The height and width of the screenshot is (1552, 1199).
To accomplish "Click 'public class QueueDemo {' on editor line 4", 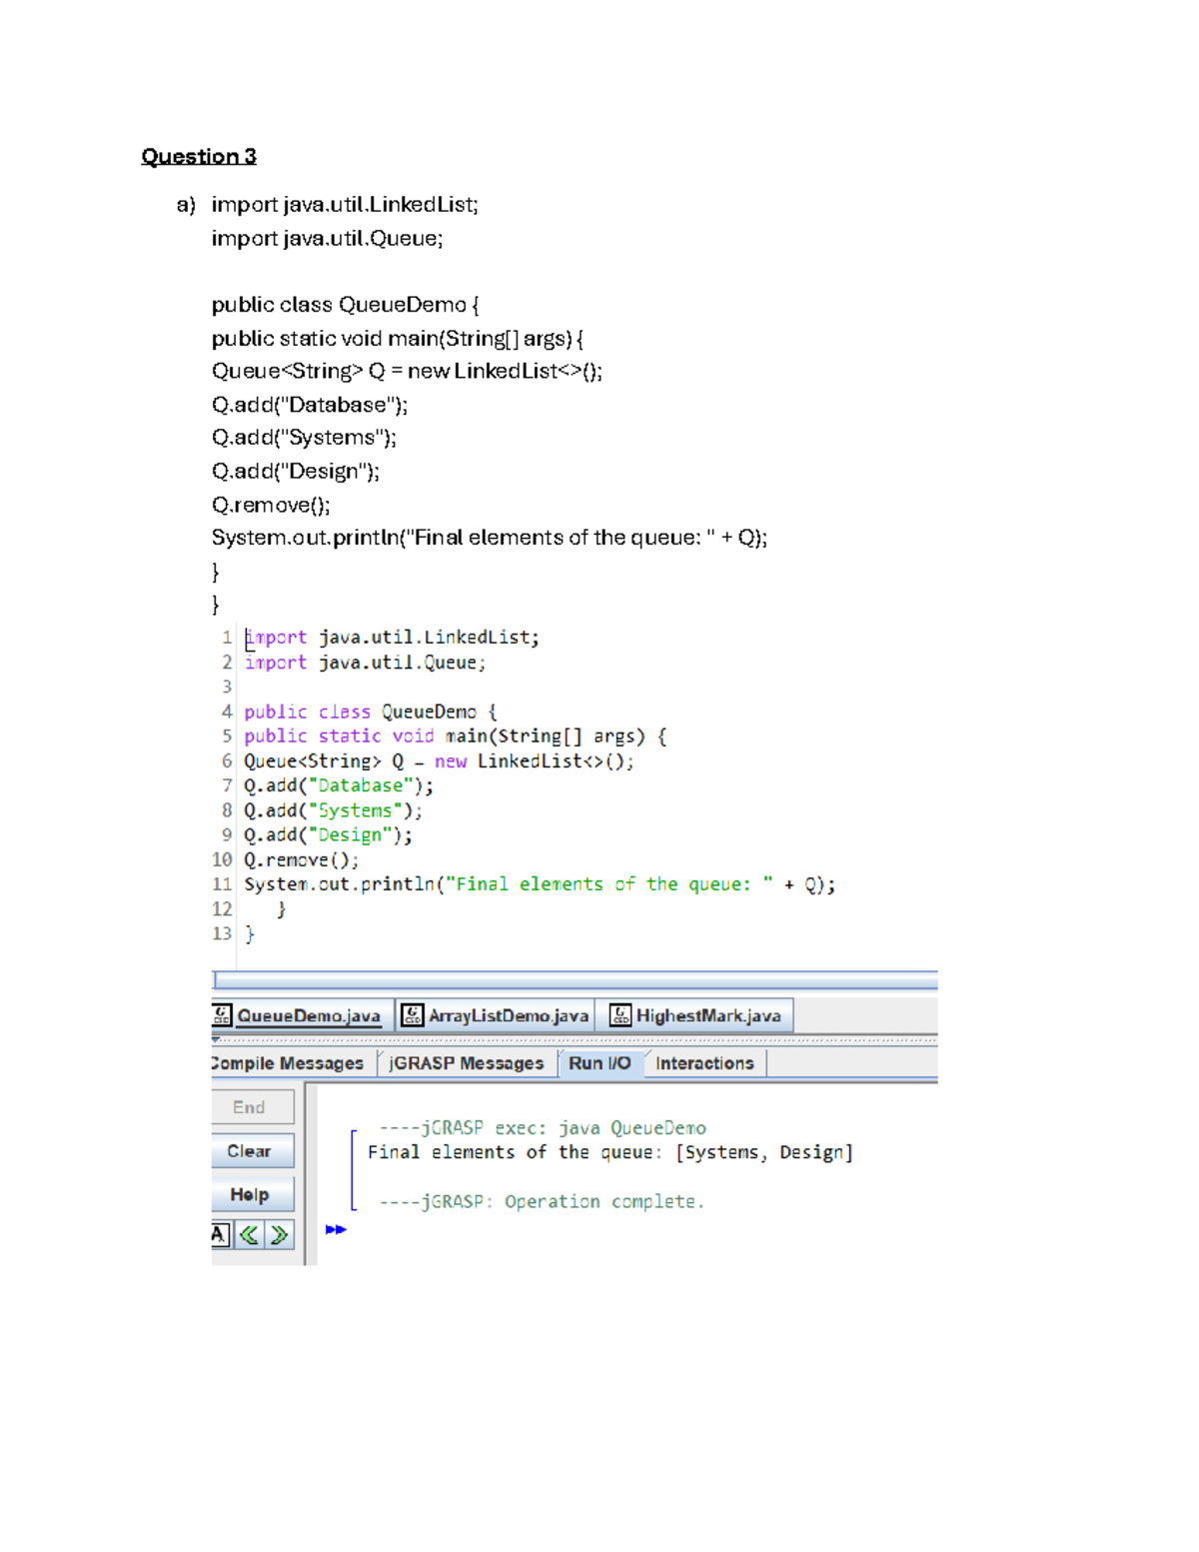I will point(371,712).
